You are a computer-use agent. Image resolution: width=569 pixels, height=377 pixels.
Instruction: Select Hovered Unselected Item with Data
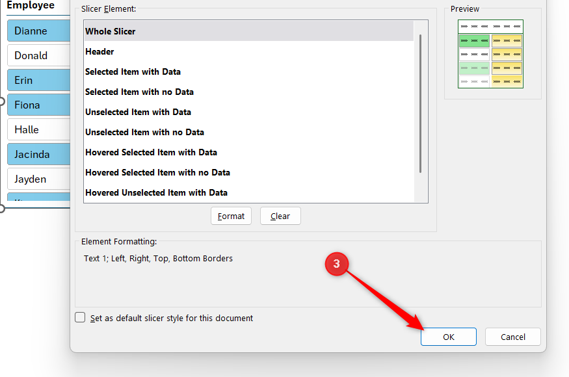point(249,192)
